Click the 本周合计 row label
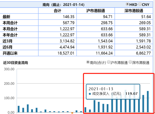The image size is (155, 114). (x=10, y=23)
